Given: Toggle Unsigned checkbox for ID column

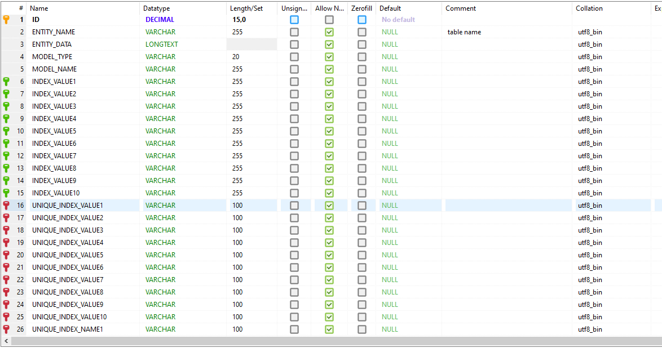Looking at the screenshot, I should point(294,20).
